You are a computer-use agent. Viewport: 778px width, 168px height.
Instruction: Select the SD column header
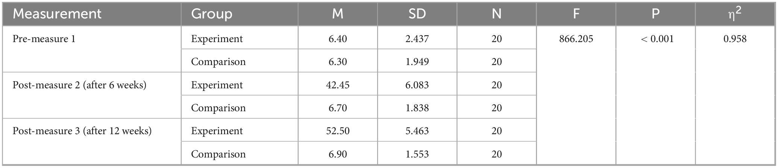[x=417, y=14]
